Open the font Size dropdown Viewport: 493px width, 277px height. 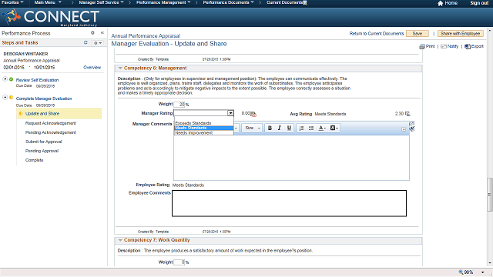click(x=252, y=128)
